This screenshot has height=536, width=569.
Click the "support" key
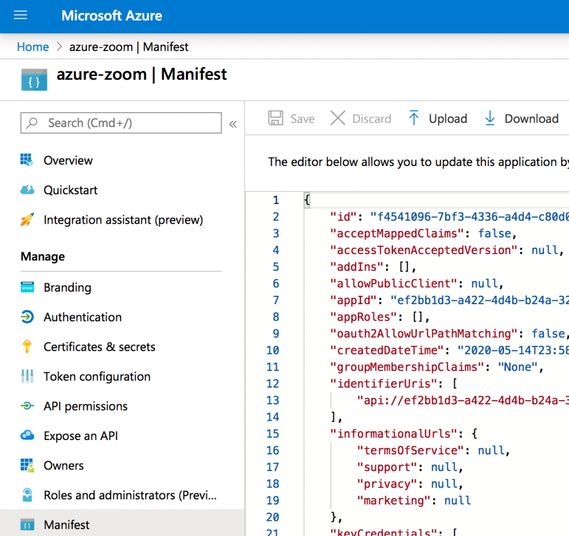click(x=387, y=467)
